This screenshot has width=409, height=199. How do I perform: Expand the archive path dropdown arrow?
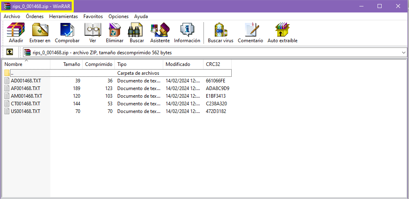click(404, 53)
